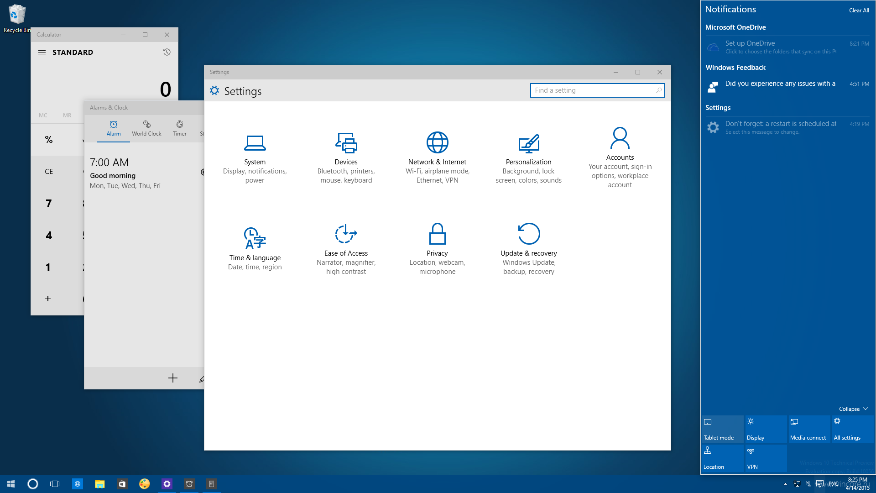The height and width of the screenshot is (493, 876).
Task: Click the 4 key in Calculator
Action: [49, 236]
